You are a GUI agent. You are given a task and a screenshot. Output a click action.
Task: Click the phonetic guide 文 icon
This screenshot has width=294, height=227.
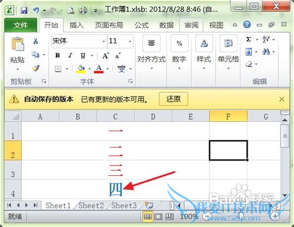click(122, 69)
